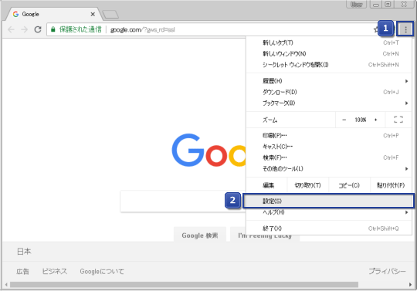Expand the ブックマーク(B) submenu
Screen dimensions: 417x291
(x=329, y=103)
